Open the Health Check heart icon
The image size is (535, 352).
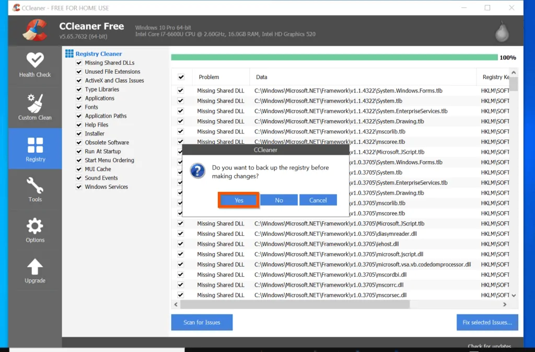point(35,60)
